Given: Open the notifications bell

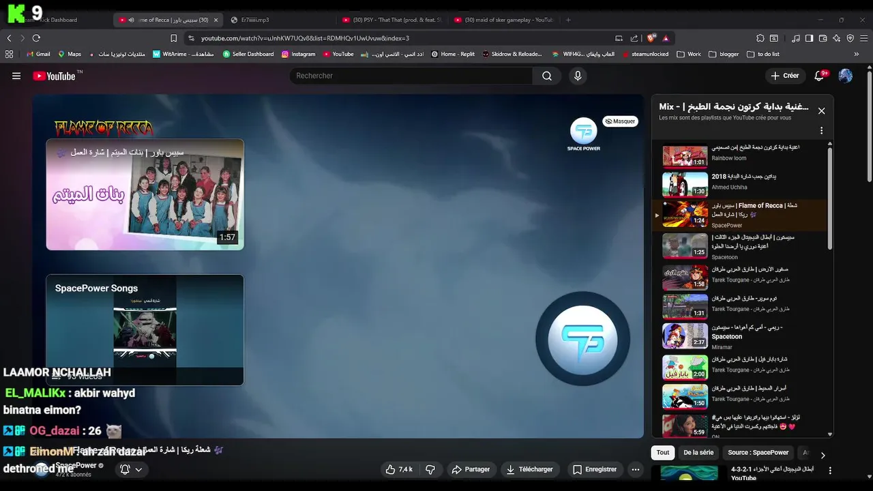Looking at the screenshot, I should click(x=820, y=76).
